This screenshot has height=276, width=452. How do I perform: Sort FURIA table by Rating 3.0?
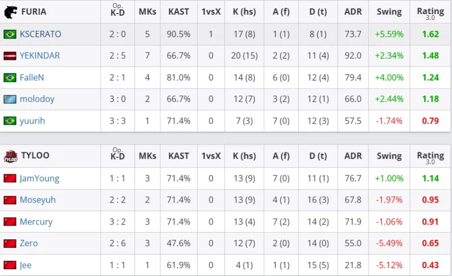click(430, 12)
